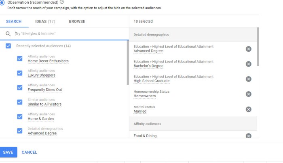Remove High School Graduate selection
283x163 pixels.
(248, 79)
